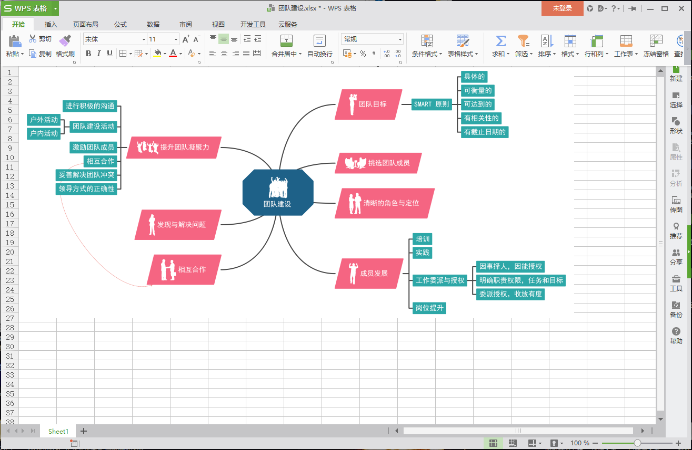
Task: Click the 粘贴 paste clipboard icon
Action: click(x=15, y=41)
